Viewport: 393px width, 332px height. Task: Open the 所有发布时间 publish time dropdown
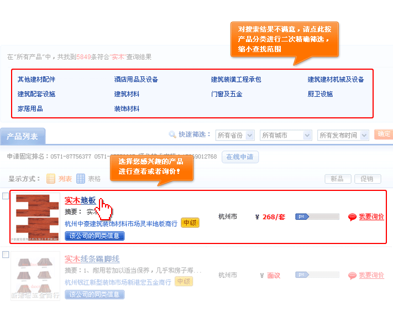click(344, 135)
